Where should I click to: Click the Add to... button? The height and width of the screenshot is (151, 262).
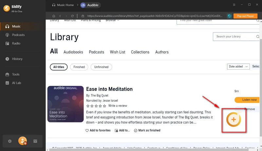[122, 130]
